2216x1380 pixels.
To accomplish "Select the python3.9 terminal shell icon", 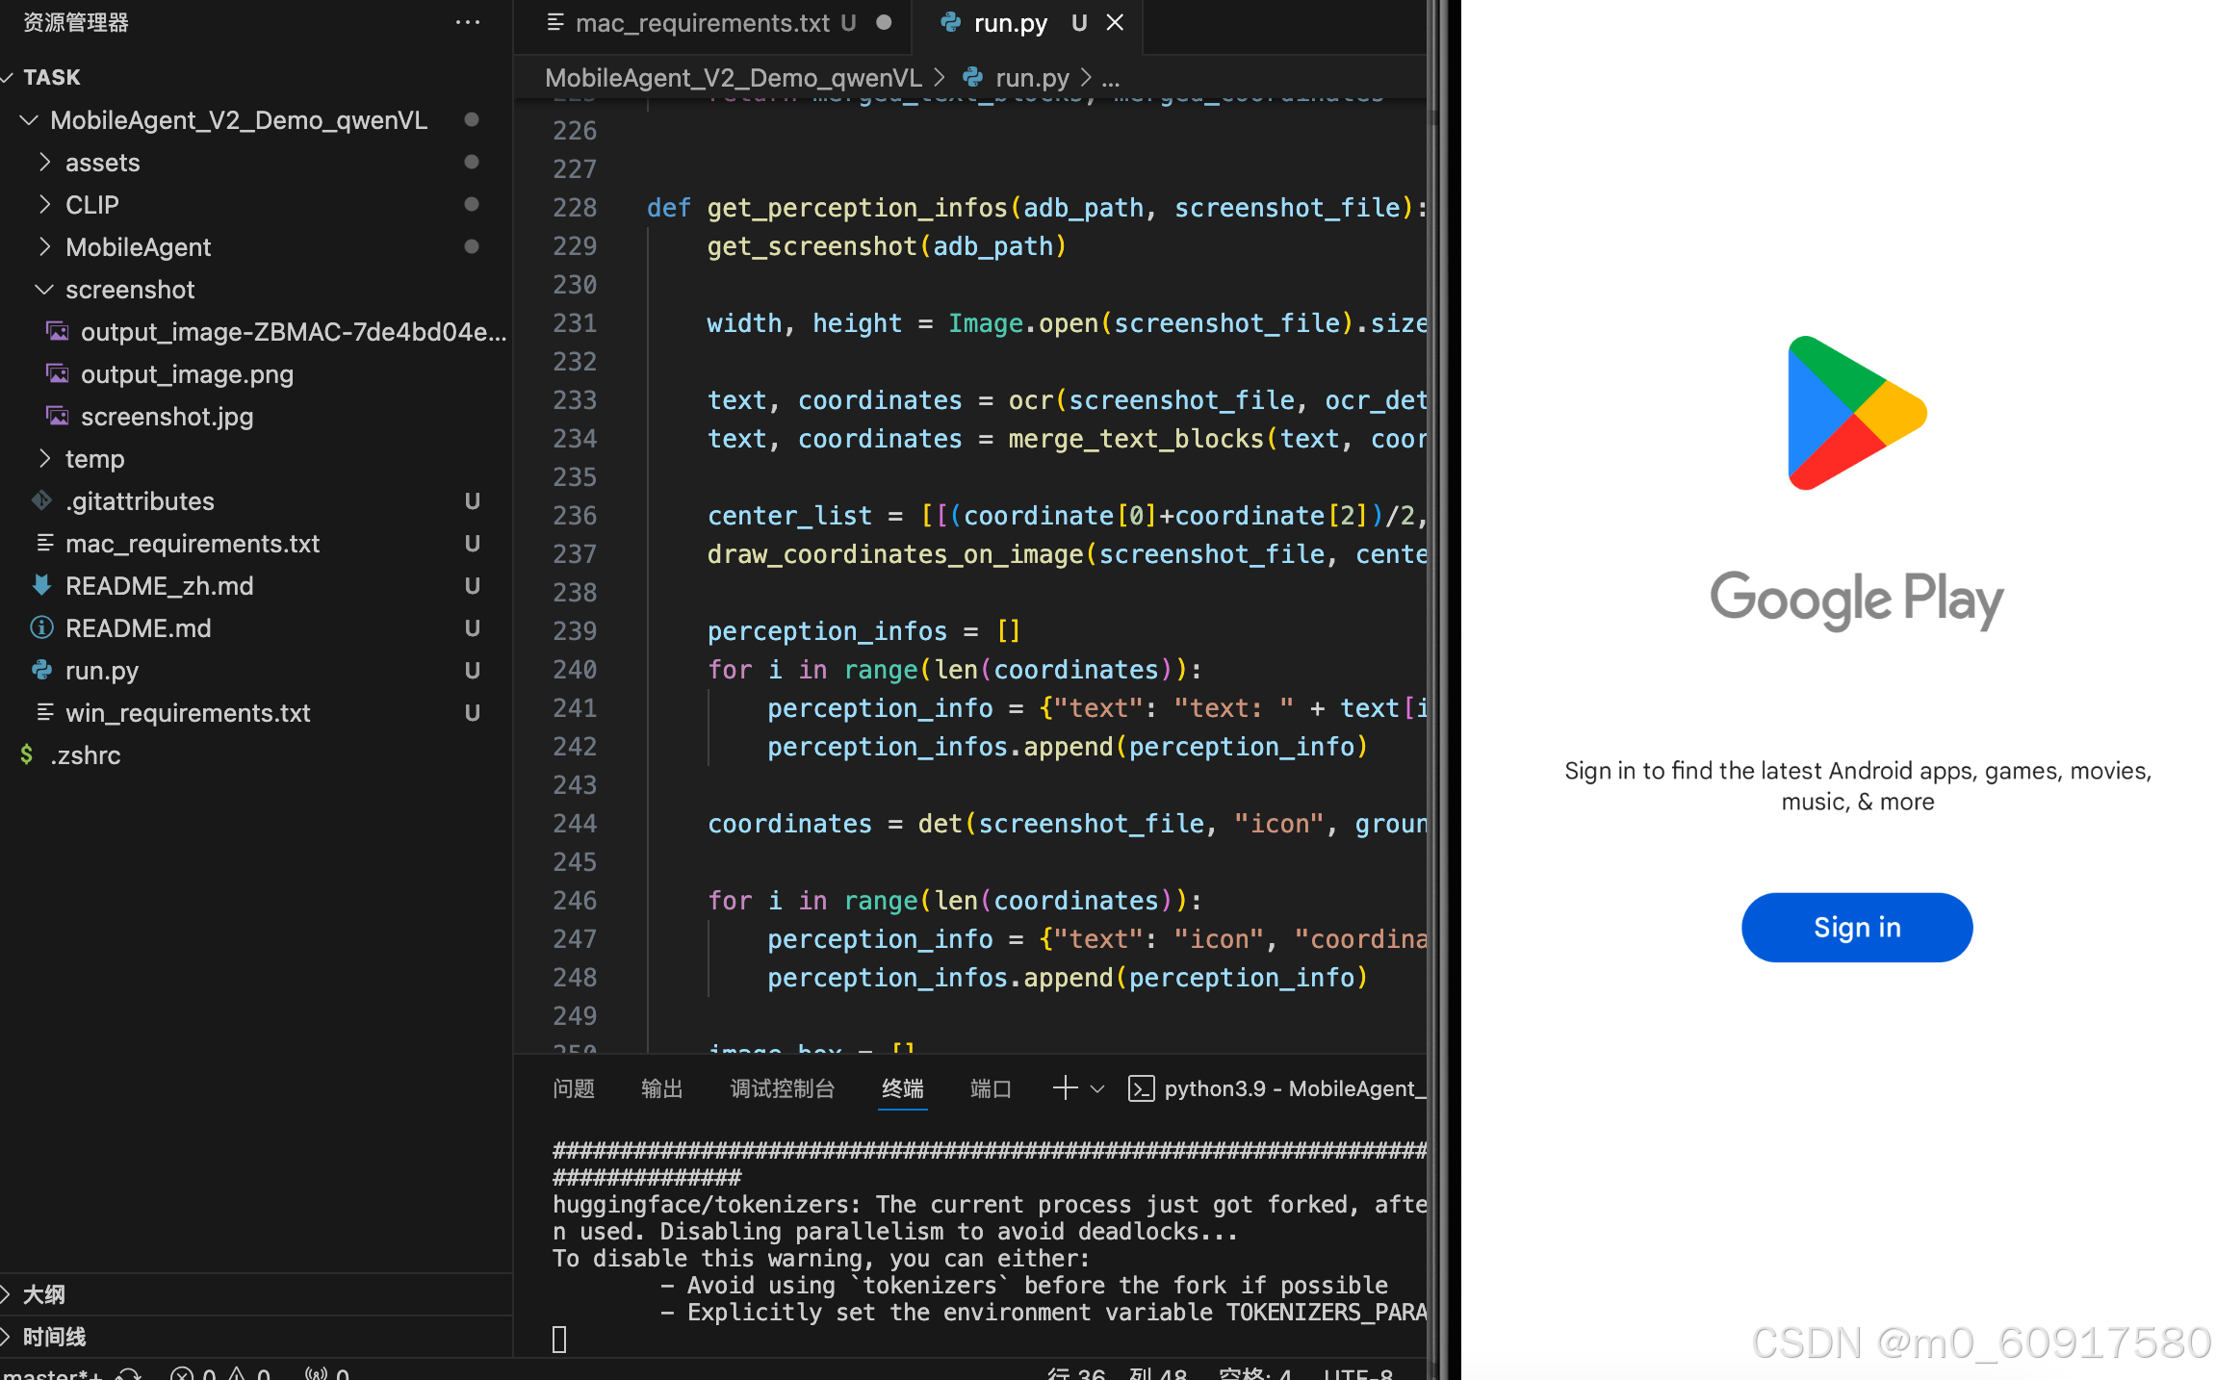I will (x=1142, y=1088).
